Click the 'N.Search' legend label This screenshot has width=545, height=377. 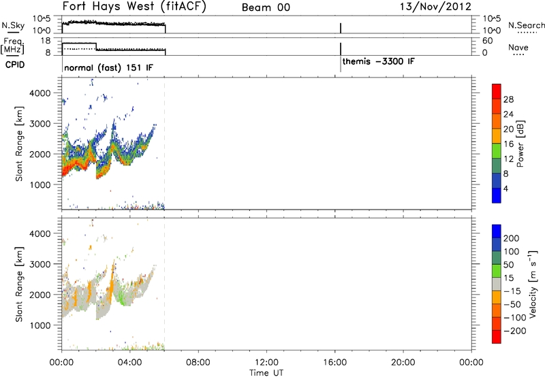pos(526,25)
